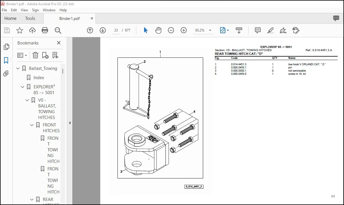Click 'screw m 18, kit' name cell
344x205 pixels.
297,74
